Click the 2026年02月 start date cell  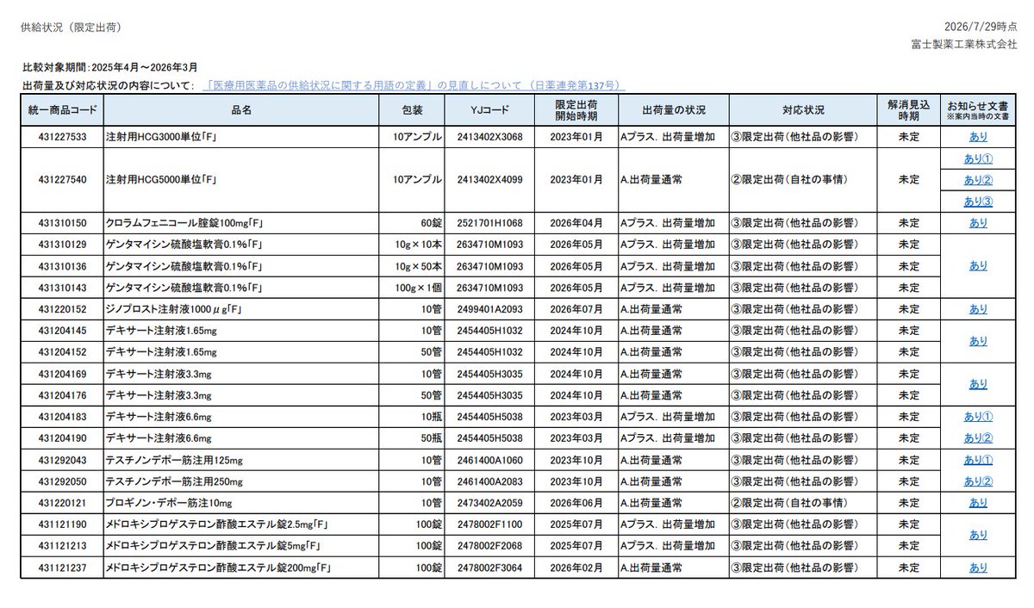[x=576, y=568]
